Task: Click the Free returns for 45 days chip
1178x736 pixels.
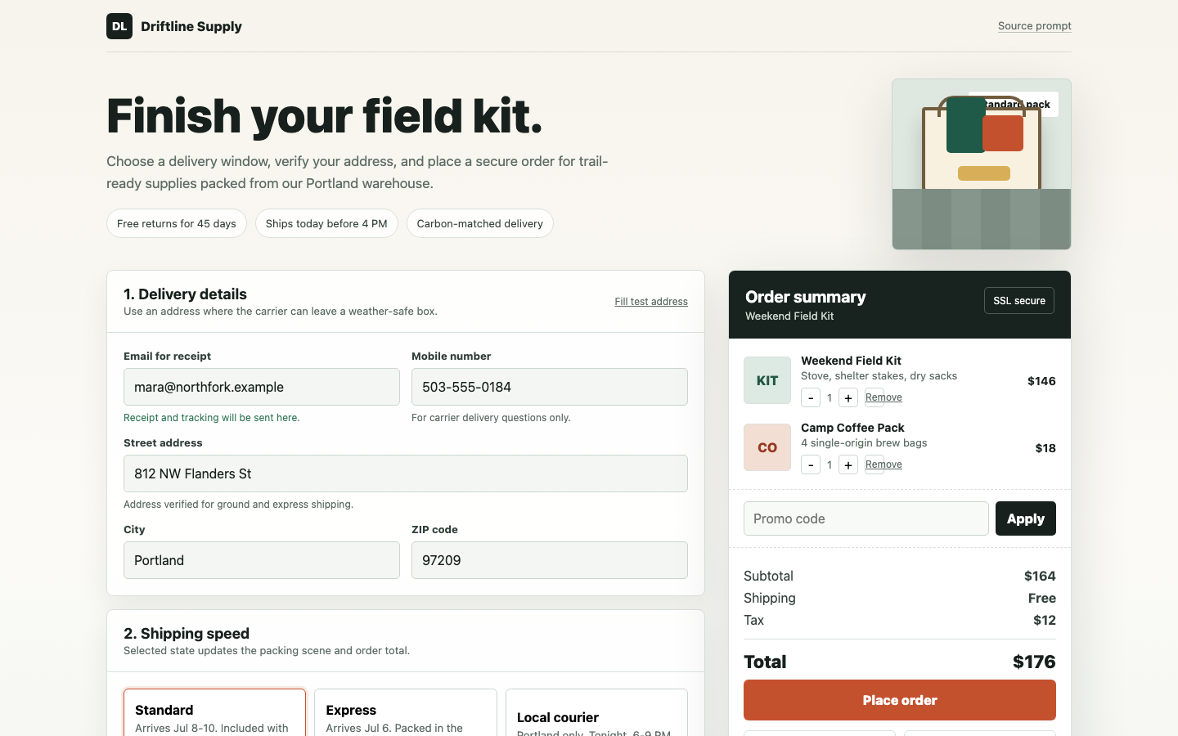Action: pyautogui.click(x=177, y=223)
